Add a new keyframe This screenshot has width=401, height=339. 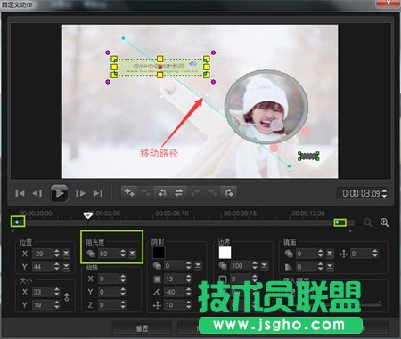tap(129, 192)
